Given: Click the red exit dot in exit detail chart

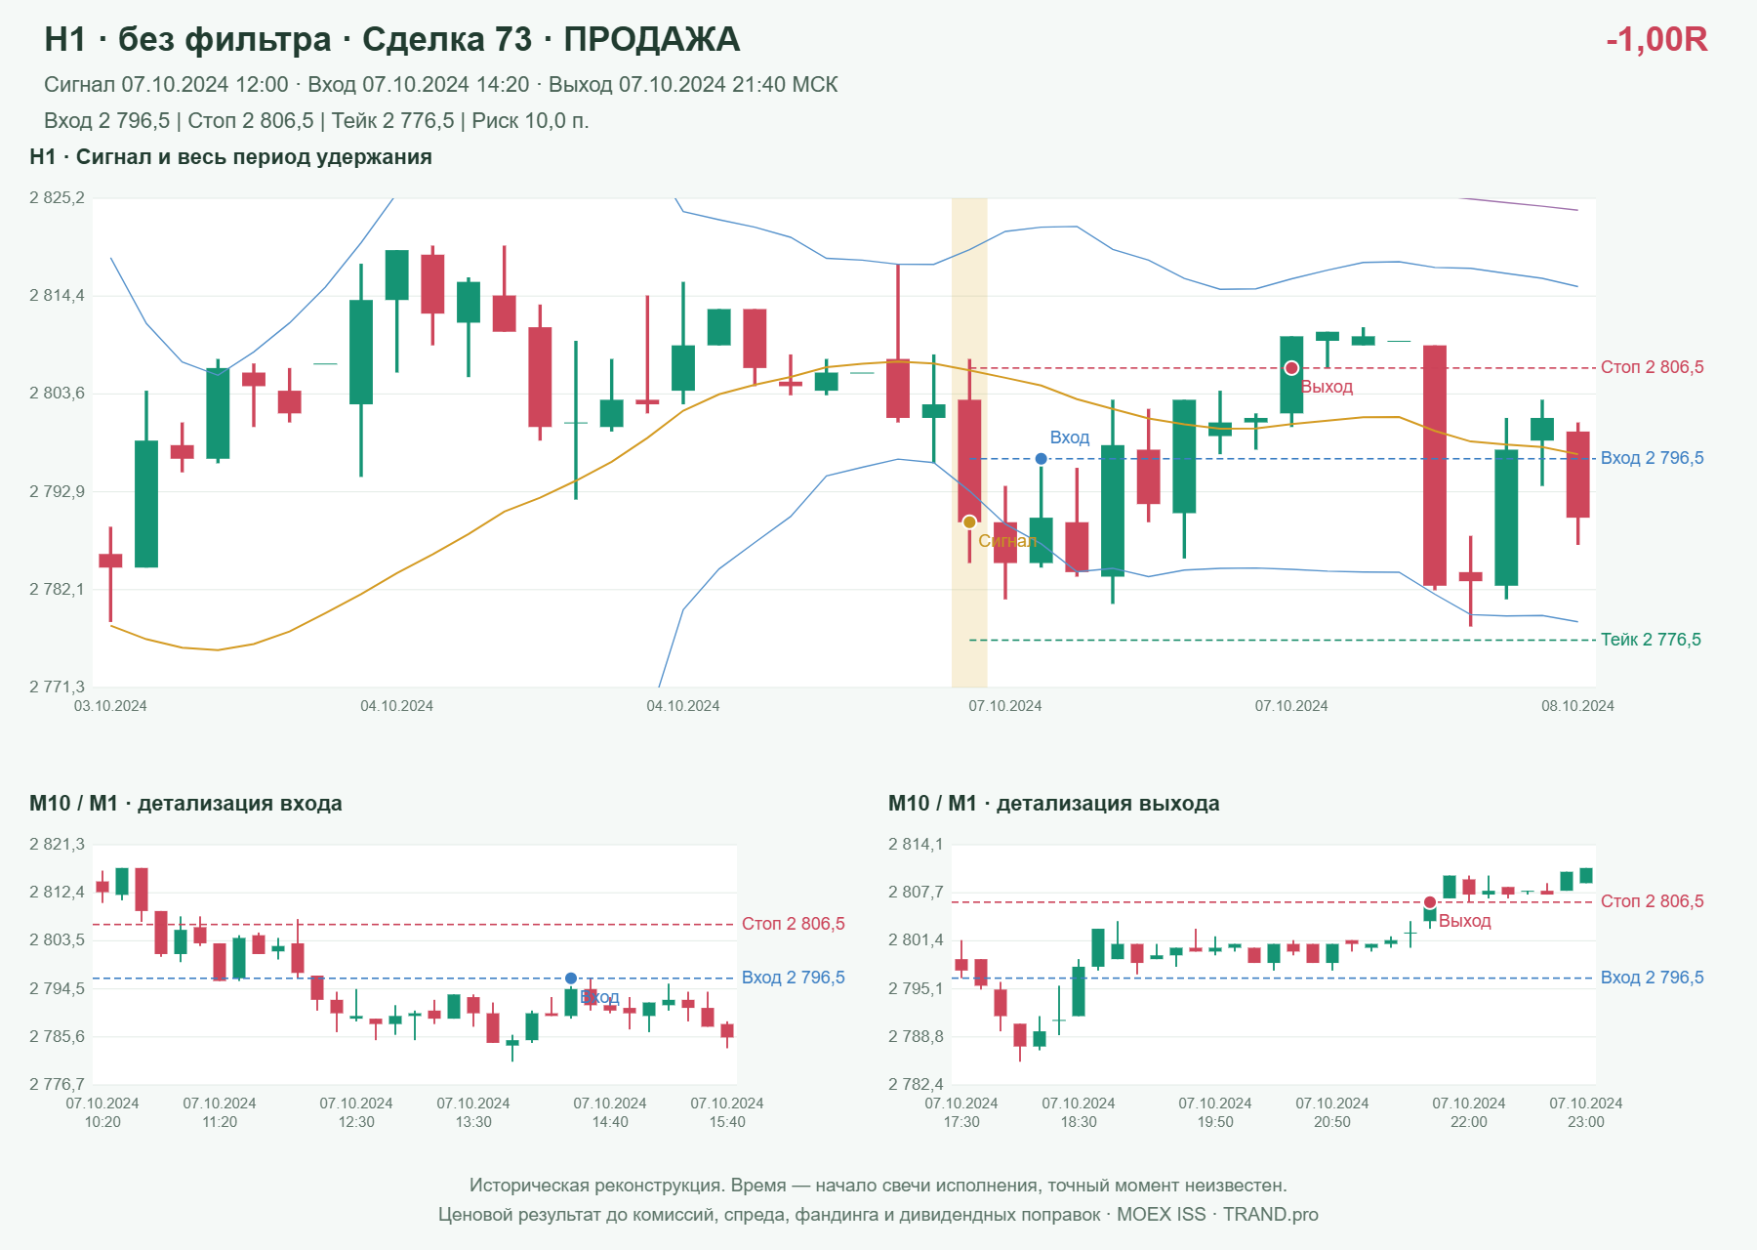Looking at the screenshot, I should click(1430, 902).
